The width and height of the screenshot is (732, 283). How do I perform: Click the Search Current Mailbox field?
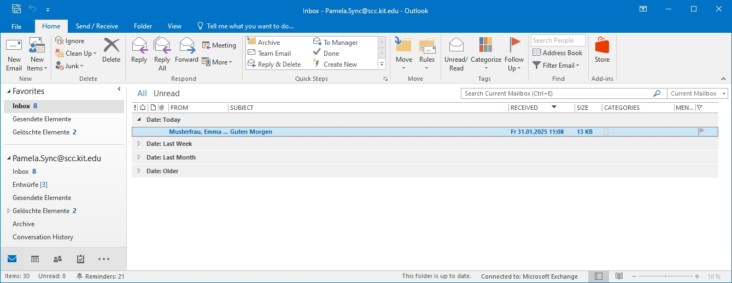tap(564, 93)
